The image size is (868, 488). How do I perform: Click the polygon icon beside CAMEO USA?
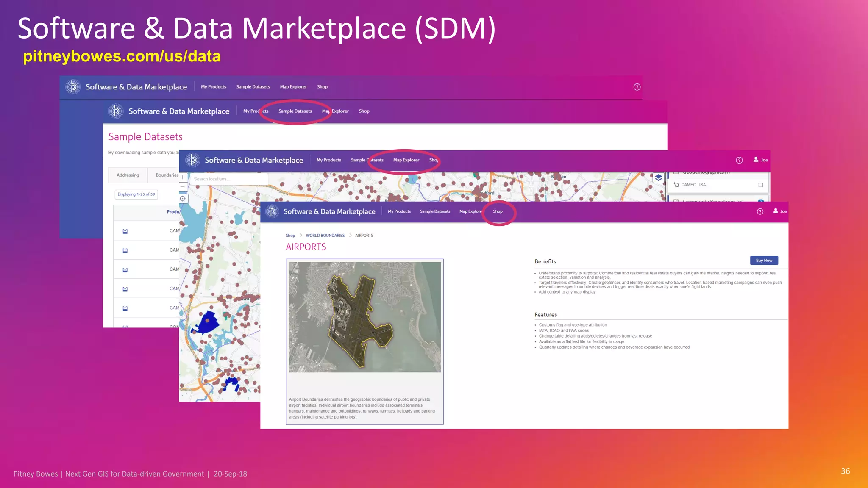676,185
